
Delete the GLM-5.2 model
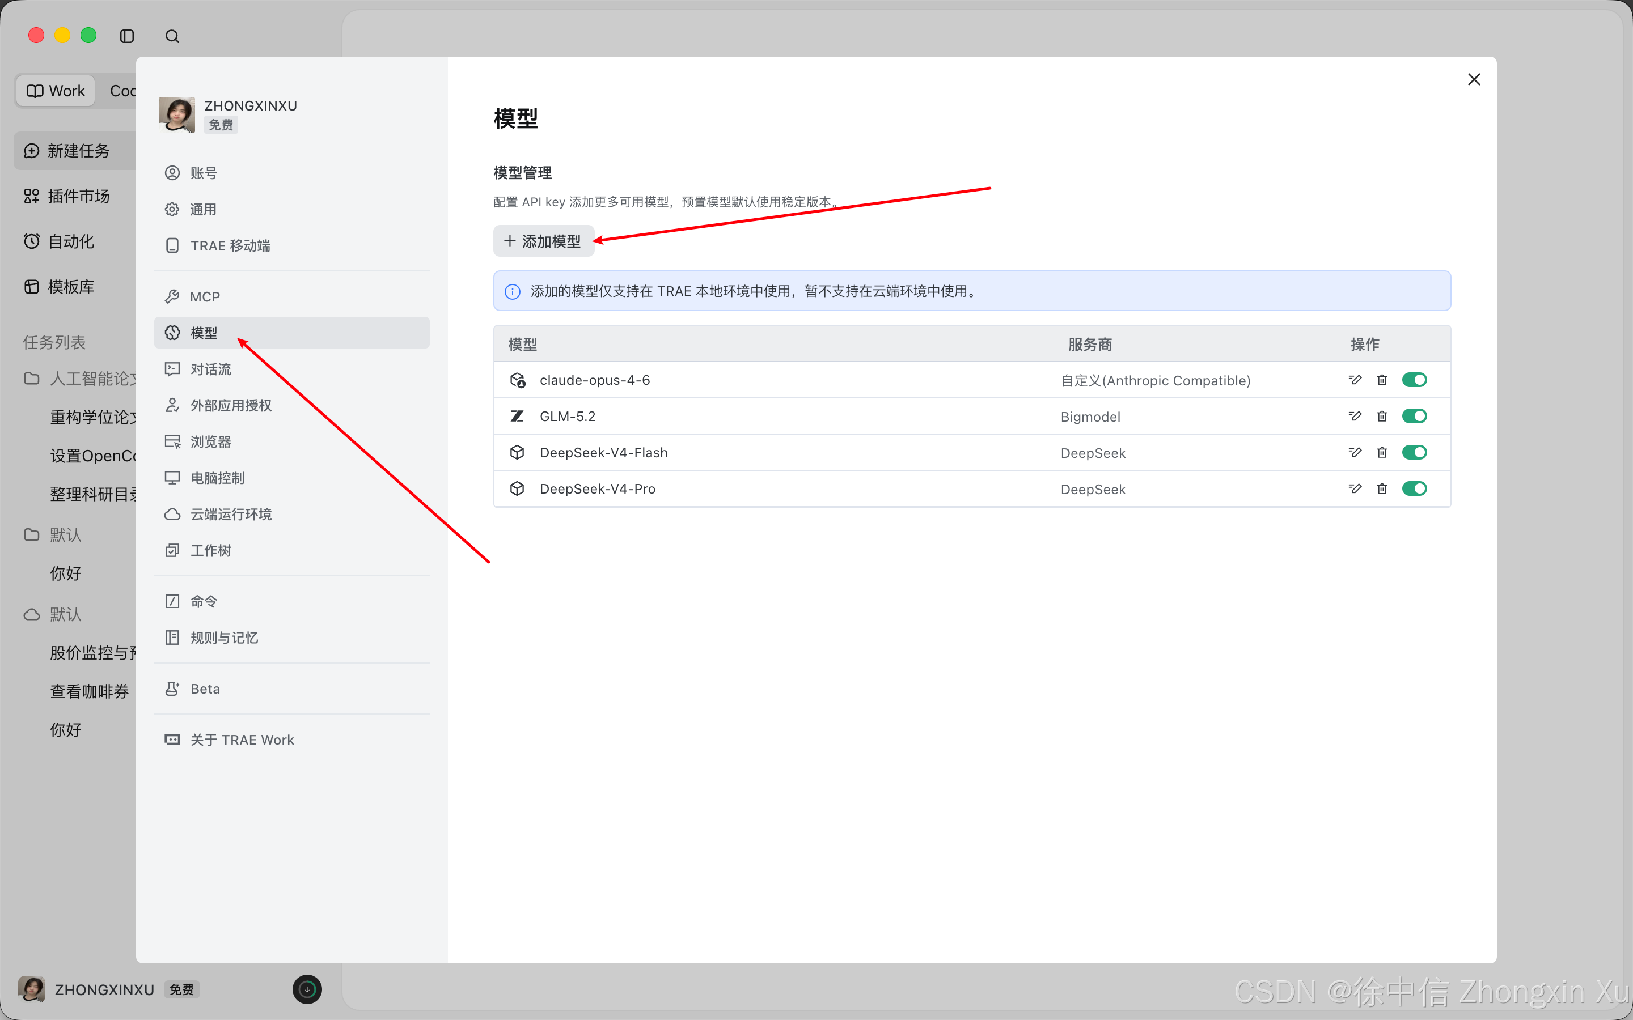click(1382, 416)
